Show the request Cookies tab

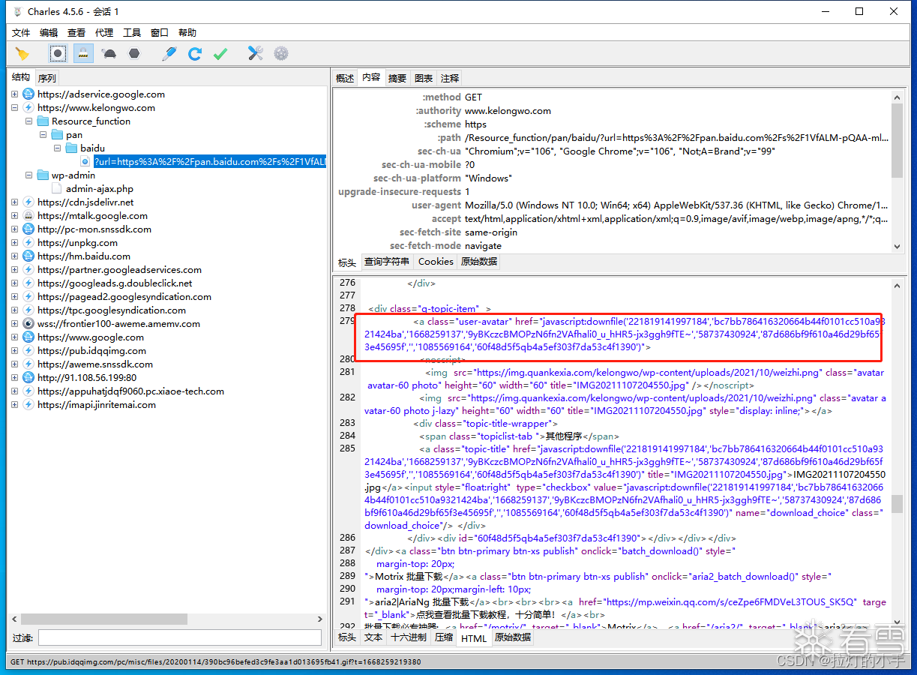pyautogui.click(x=436, y=262)
